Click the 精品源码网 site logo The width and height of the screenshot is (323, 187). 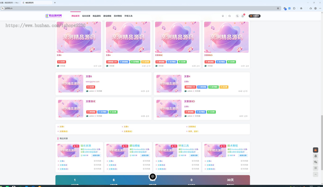[53, 16]
